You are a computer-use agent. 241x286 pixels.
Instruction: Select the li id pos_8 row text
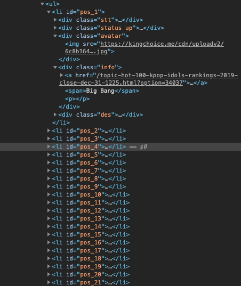coord(89,178)
